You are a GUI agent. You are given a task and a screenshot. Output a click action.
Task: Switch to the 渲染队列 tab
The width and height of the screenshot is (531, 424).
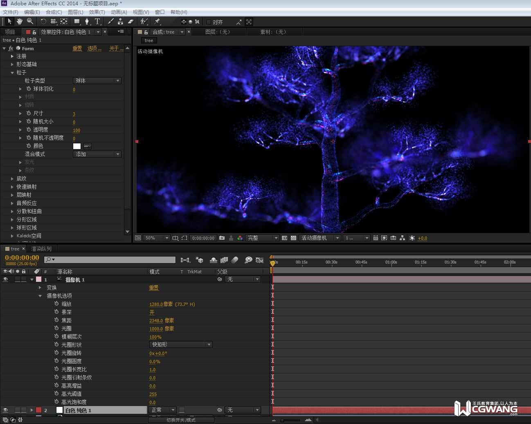pyautogui.click(x=41, y=249)
